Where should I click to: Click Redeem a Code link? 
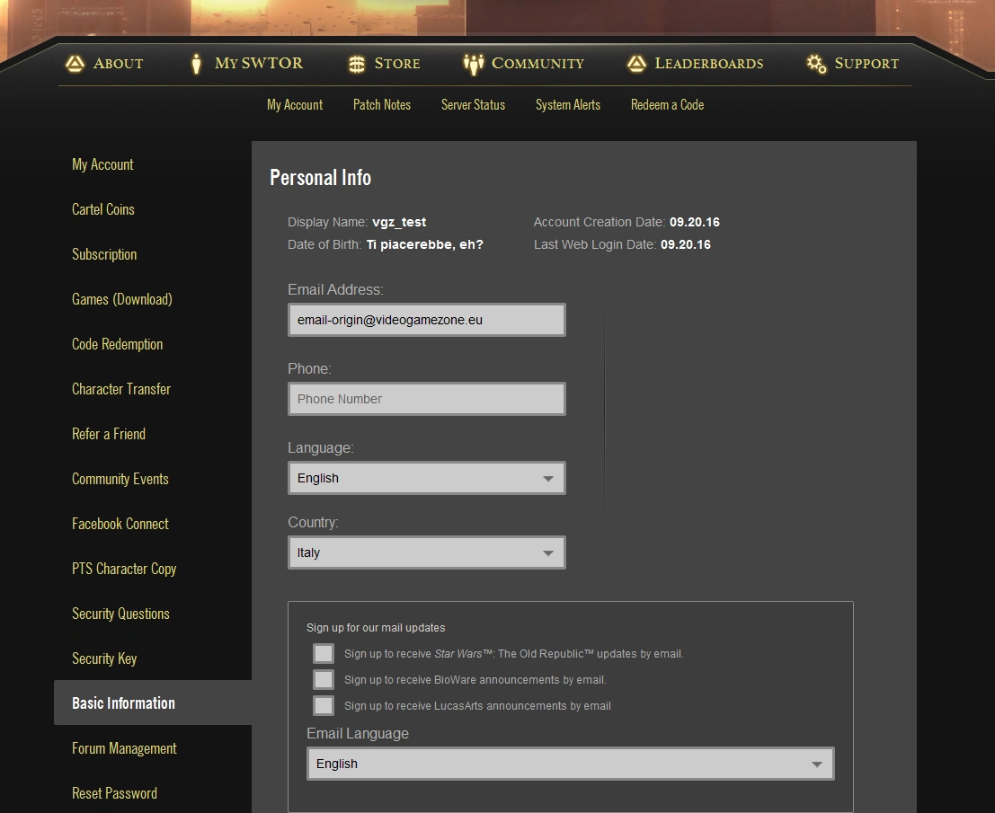pos(667,104)
